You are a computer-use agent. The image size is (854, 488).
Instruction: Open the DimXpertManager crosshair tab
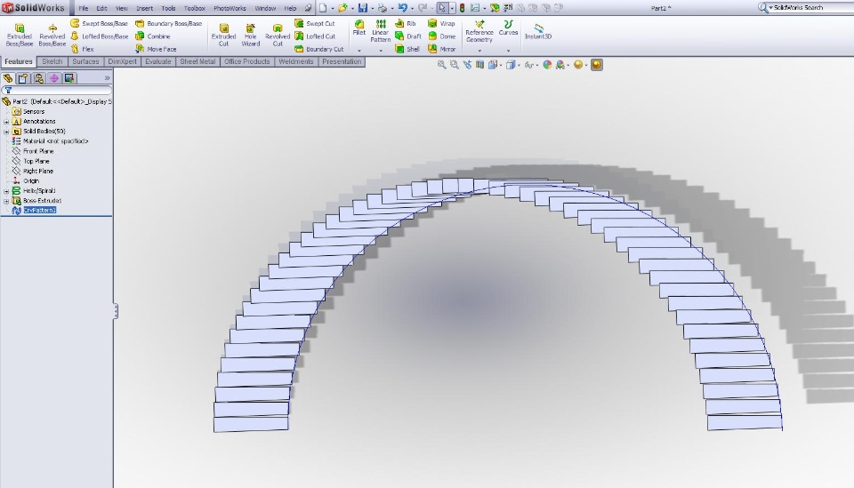coord(54,78)
